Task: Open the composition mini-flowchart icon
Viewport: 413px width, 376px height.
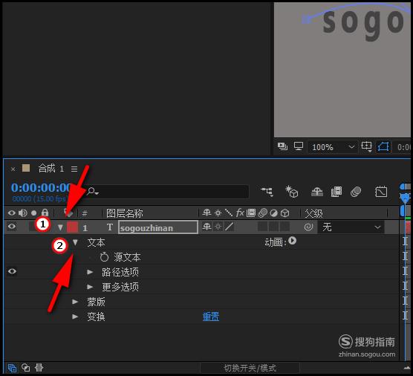Action: [267, 192]
